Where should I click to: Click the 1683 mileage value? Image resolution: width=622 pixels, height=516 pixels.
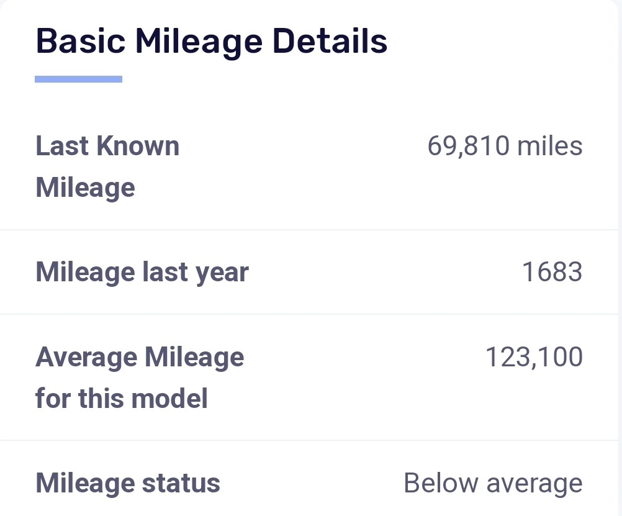tap(552, 273)
